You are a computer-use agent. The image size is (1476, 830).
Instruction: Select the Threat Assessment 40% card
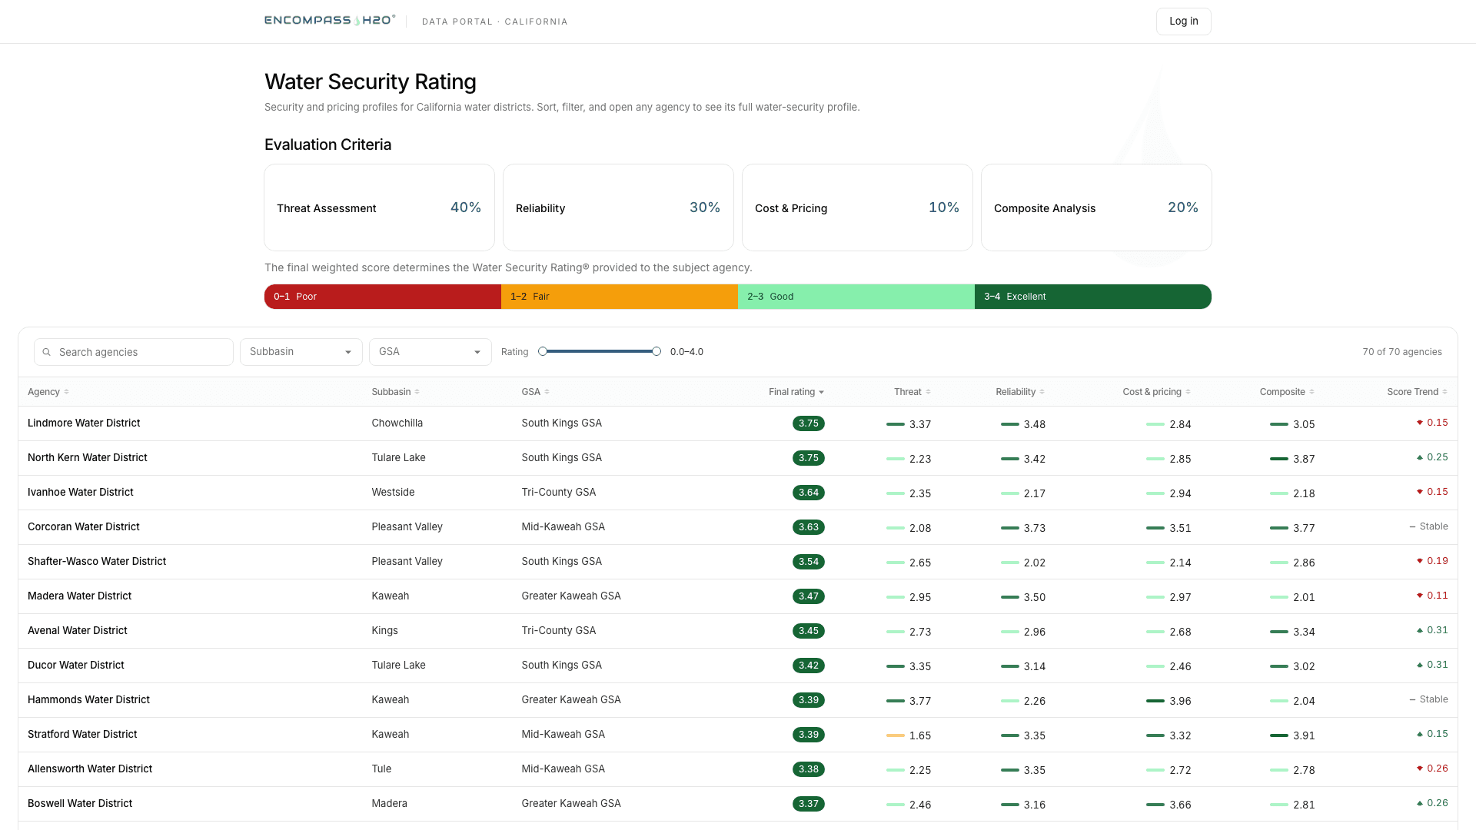[379, 207]
